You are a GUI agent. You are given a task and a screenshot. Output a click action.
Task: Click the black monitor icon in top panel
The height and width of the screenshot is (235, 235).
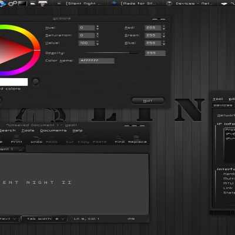[22, 4]
